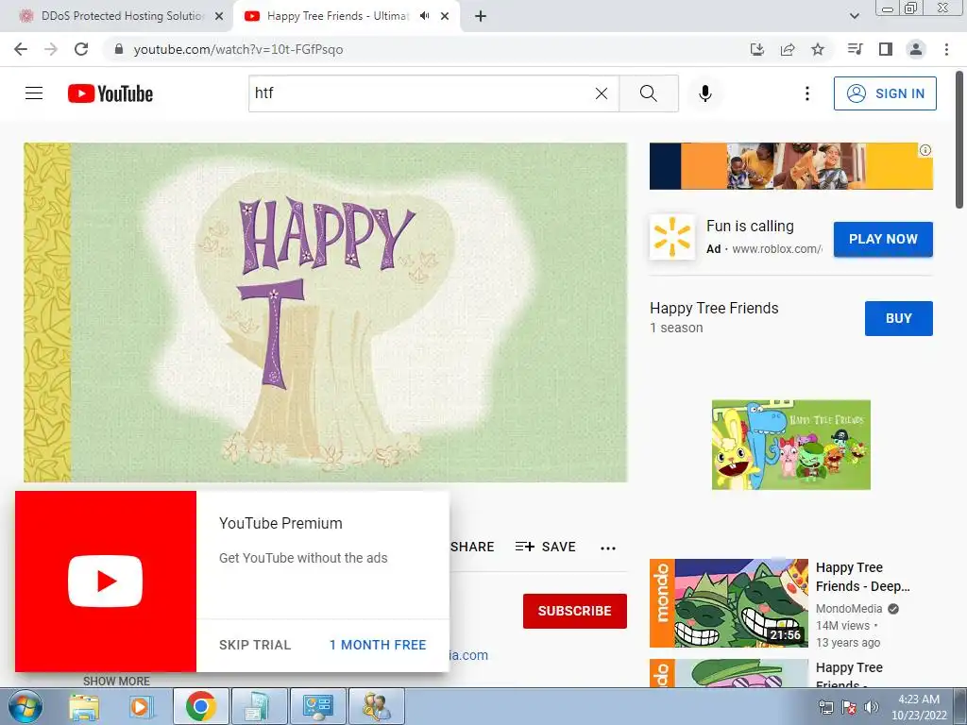Image resolution: width=967 pixels, height=725 pixels.
Task: Click the SHARE button under video
Action: point(472,547)
